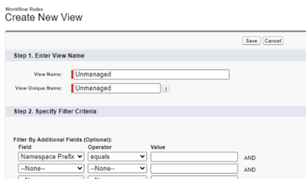Open the Namespace Prefix field dropdown
Screen dimensions: 306x179
point(51,157)
